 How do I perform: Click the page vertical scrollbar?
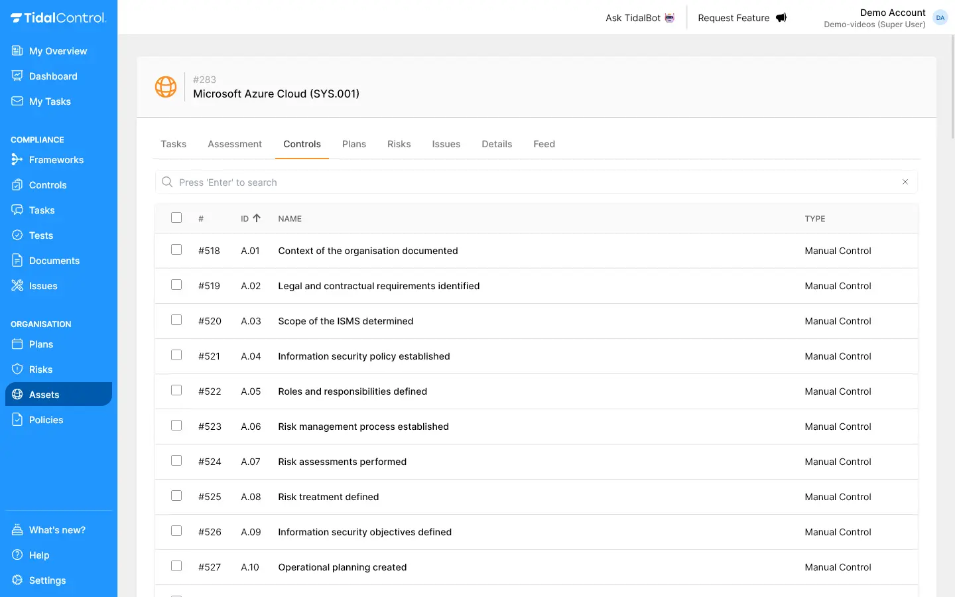coord(952,86)
